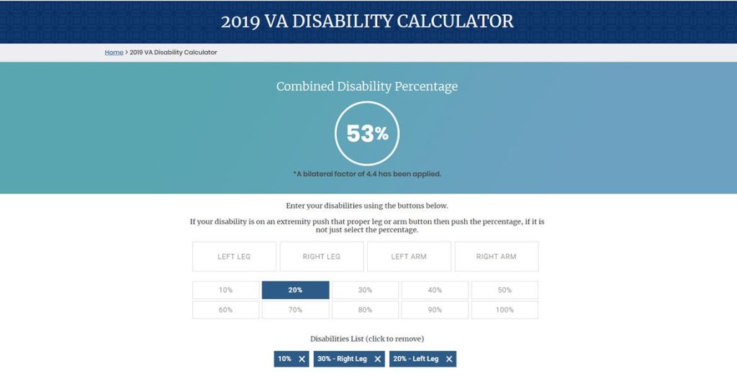The width and height of the screenshot is (737, 376).
Task: Remove the 10% disability tag X icon
Action: 302,359
